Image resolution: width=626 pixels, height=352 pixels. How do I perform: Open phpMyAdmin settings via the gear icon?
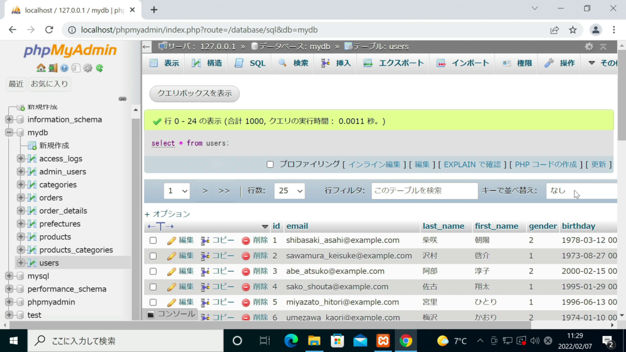point(88,68)
